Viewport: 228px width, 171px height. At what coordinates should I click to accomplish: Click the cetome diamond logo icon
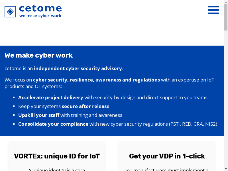(x=10, y=12)
